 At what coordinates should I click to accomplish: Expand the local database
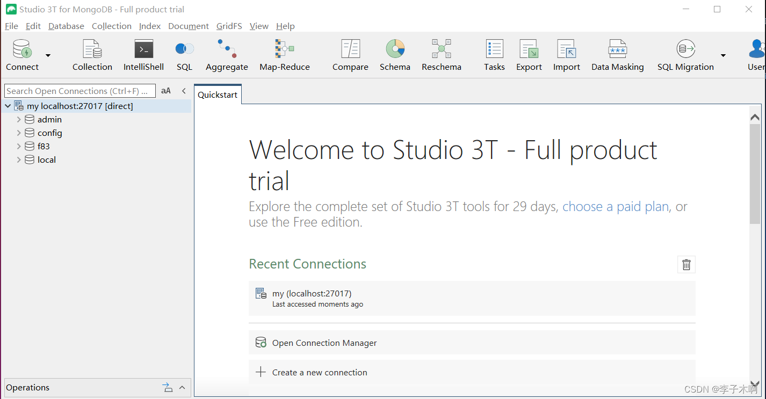click(x=19, y=159)
